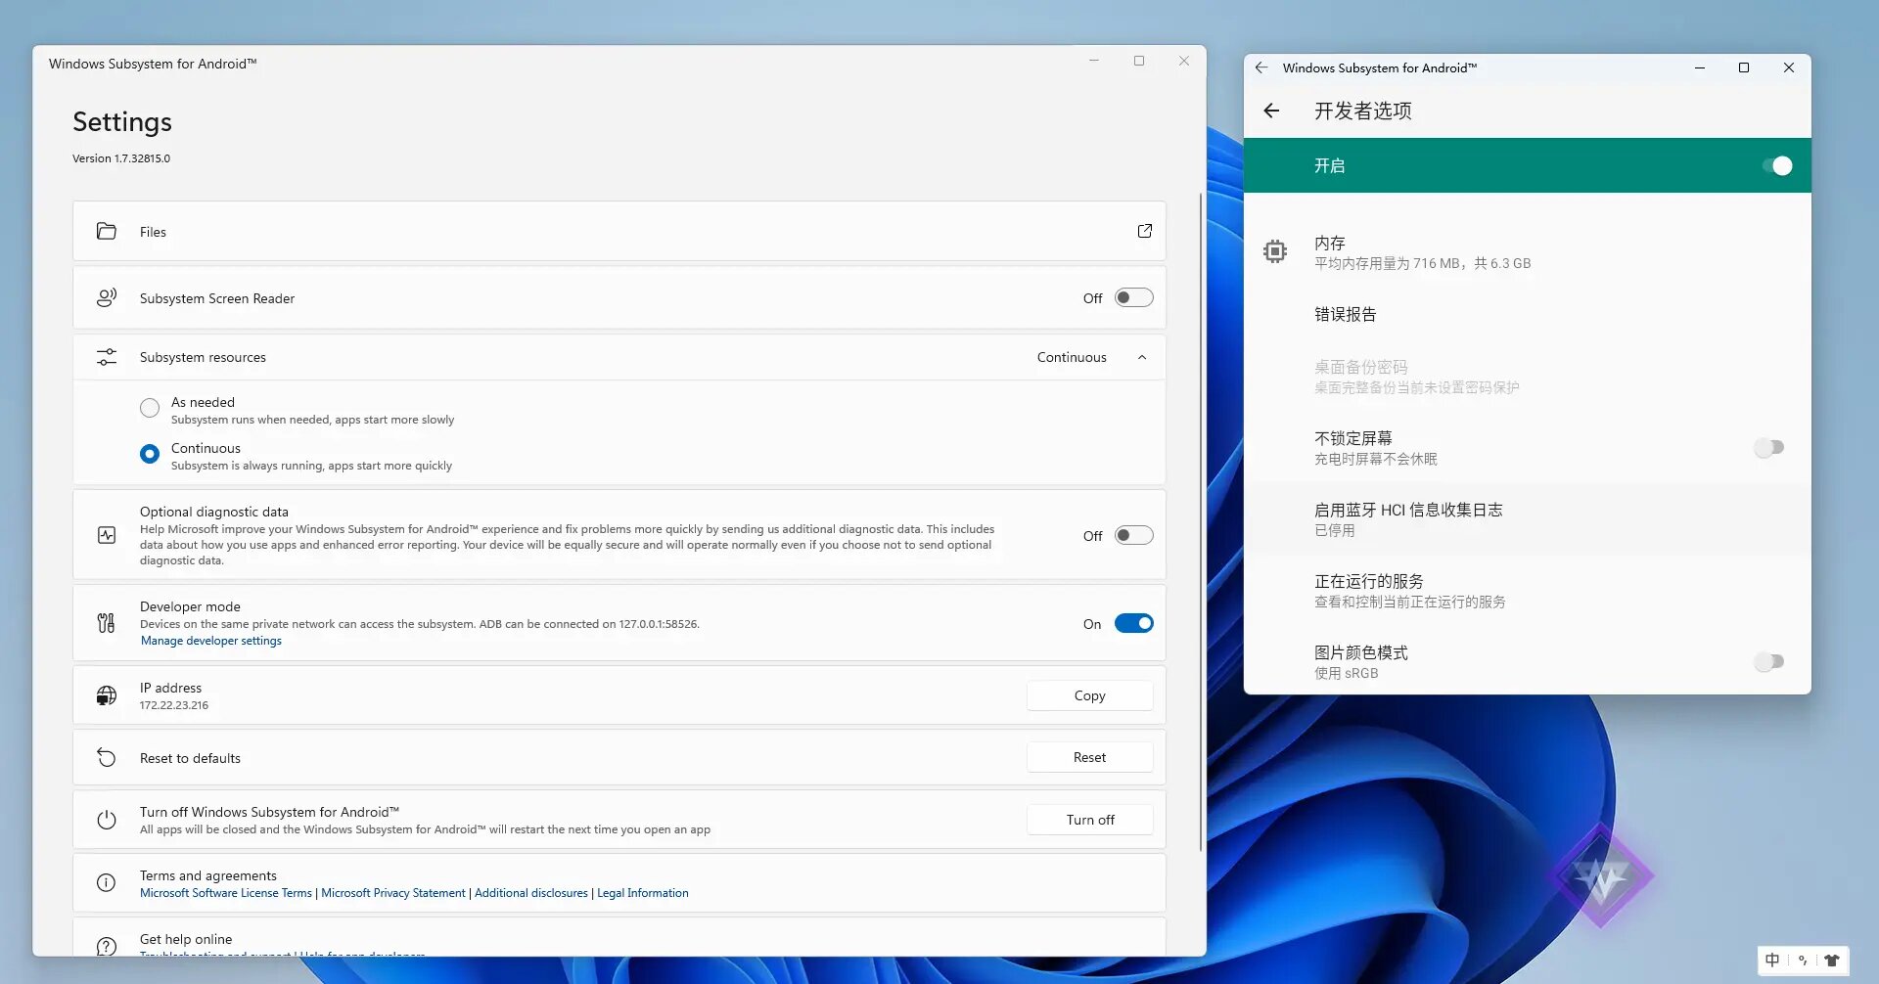The height and width of the screenshot is (984, 1879).
Task: Open Microsoft Software License Terms link
Action: (226, 893)
